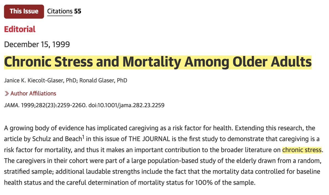Viewport: 329px width, 195px height.
Task: Click the December 15, 1999 publication date
Action: [37, 44]
